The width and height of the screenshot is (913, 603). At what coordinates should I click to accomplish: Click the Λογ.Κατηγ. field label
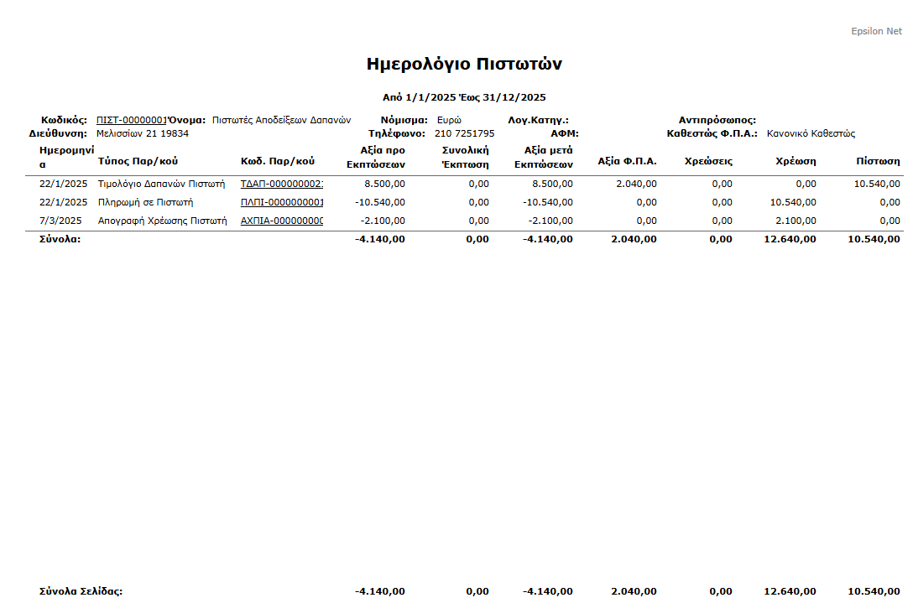click(539, 120)
